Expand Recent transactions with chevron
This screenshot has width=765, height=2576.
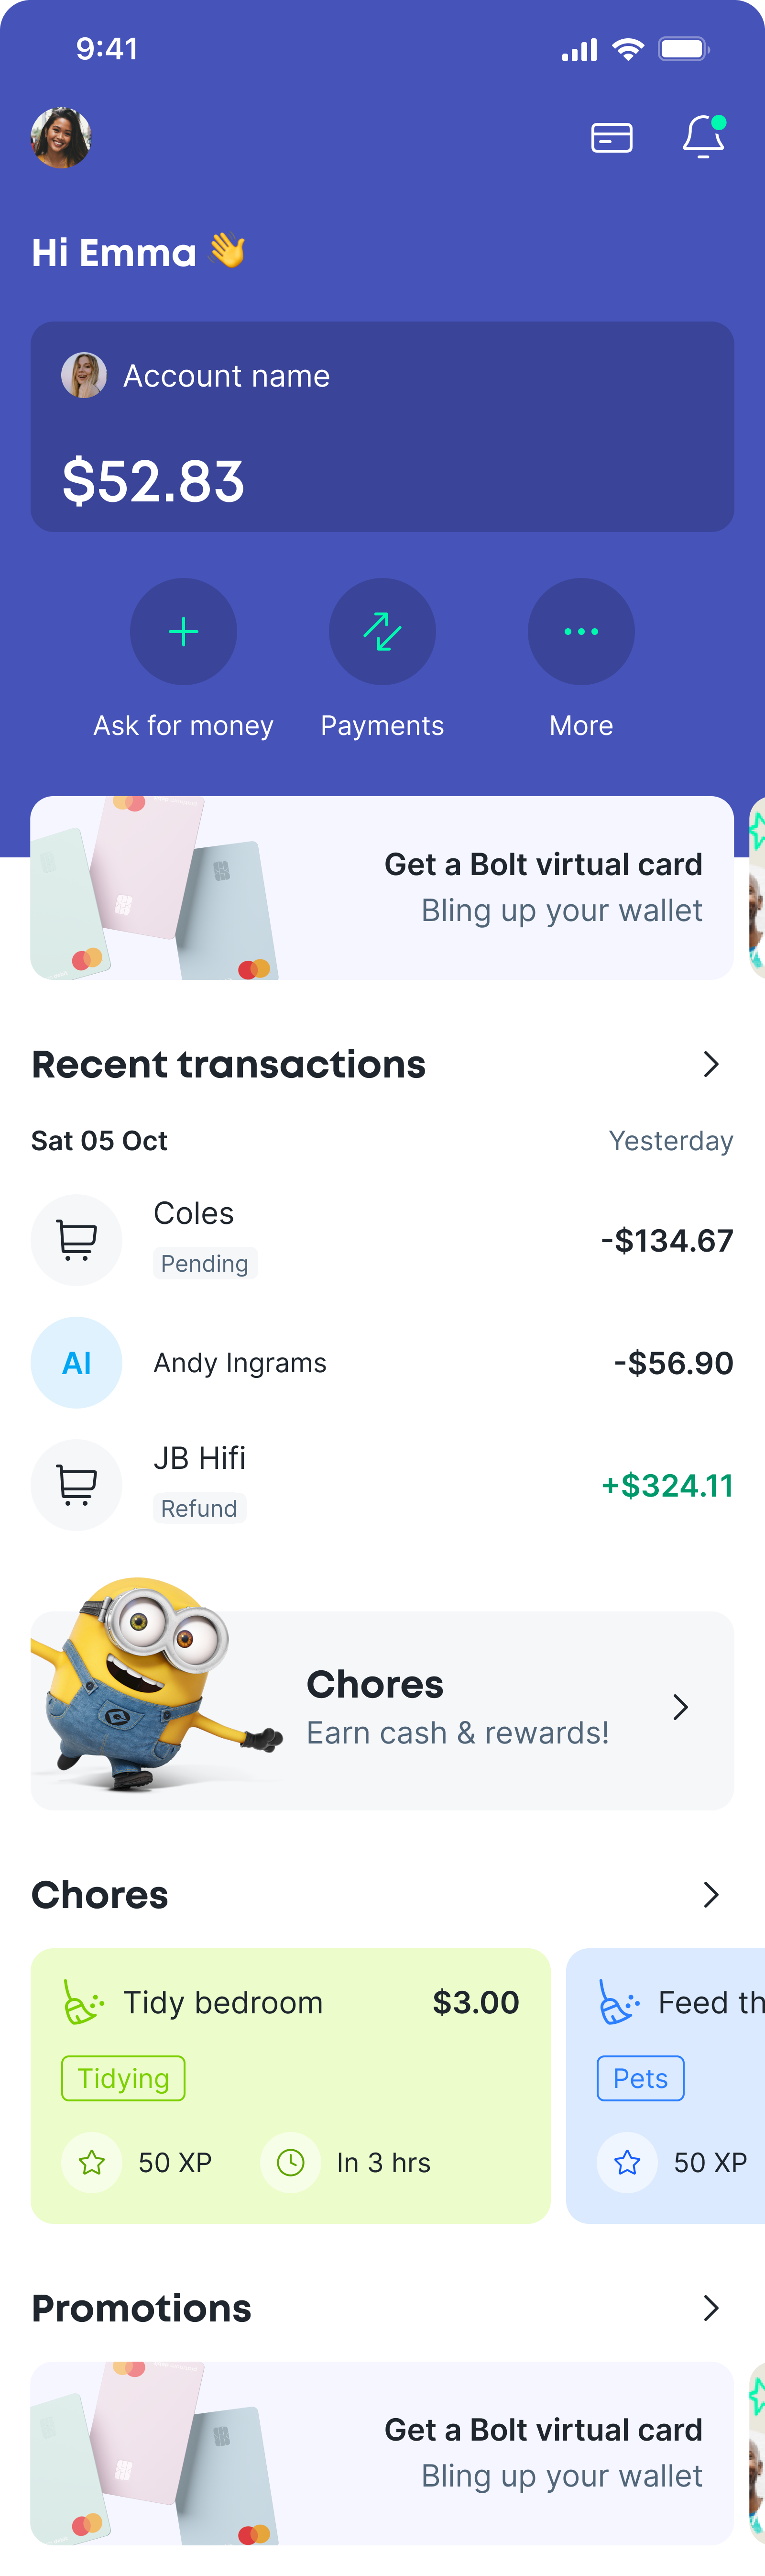(710, 1064)
